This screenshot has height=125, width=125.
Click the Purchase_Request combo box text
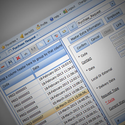click(90, 17)
